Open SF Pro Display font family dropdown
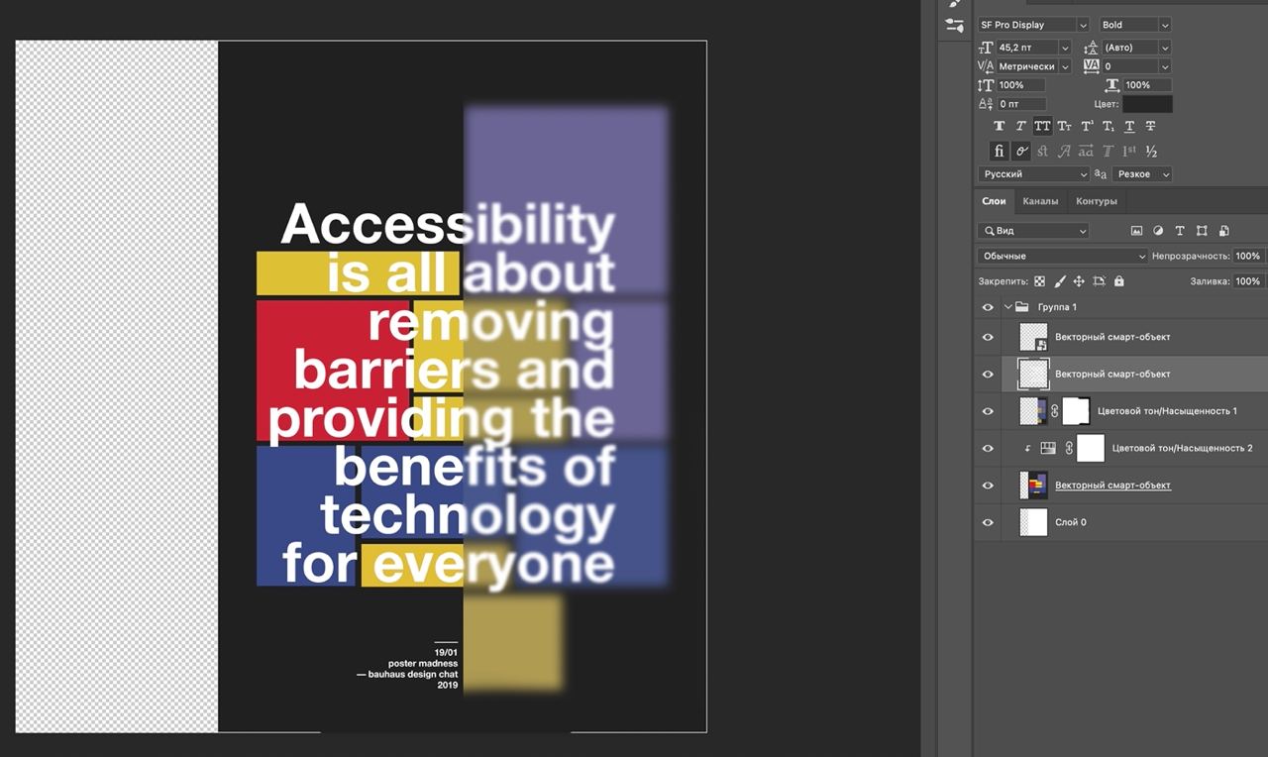 pyautogui.click(x=1034, y=25)
